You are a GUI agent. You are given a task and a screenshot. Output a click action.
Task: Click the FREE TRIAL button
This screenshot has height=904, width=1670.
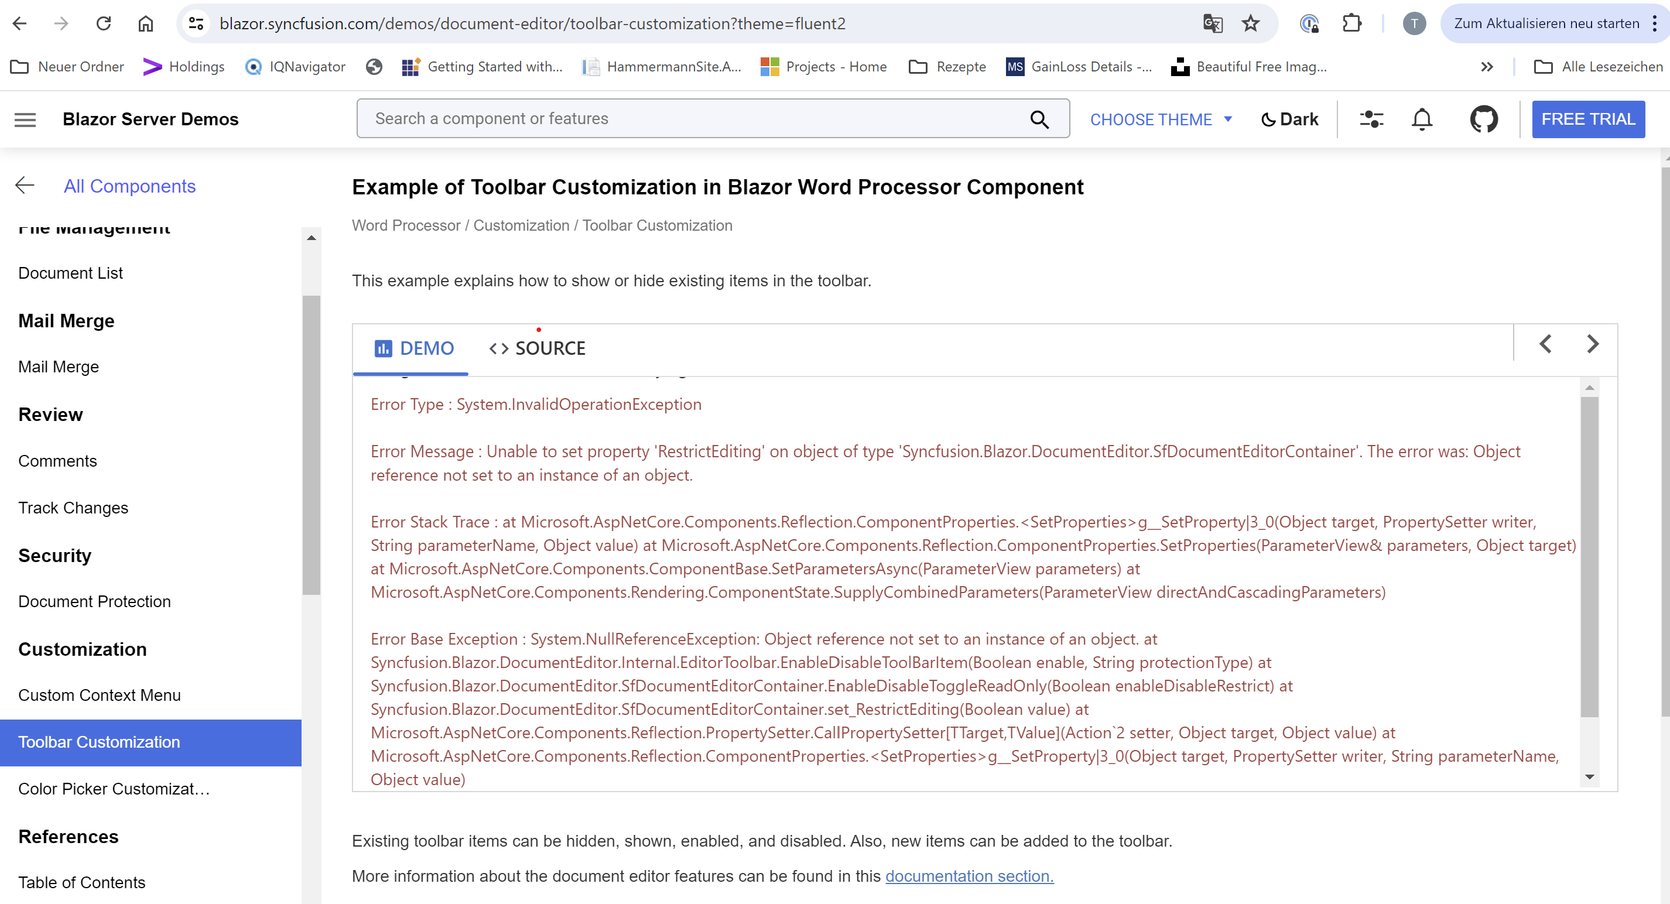pyautogui.click(x=1587, y=119)
